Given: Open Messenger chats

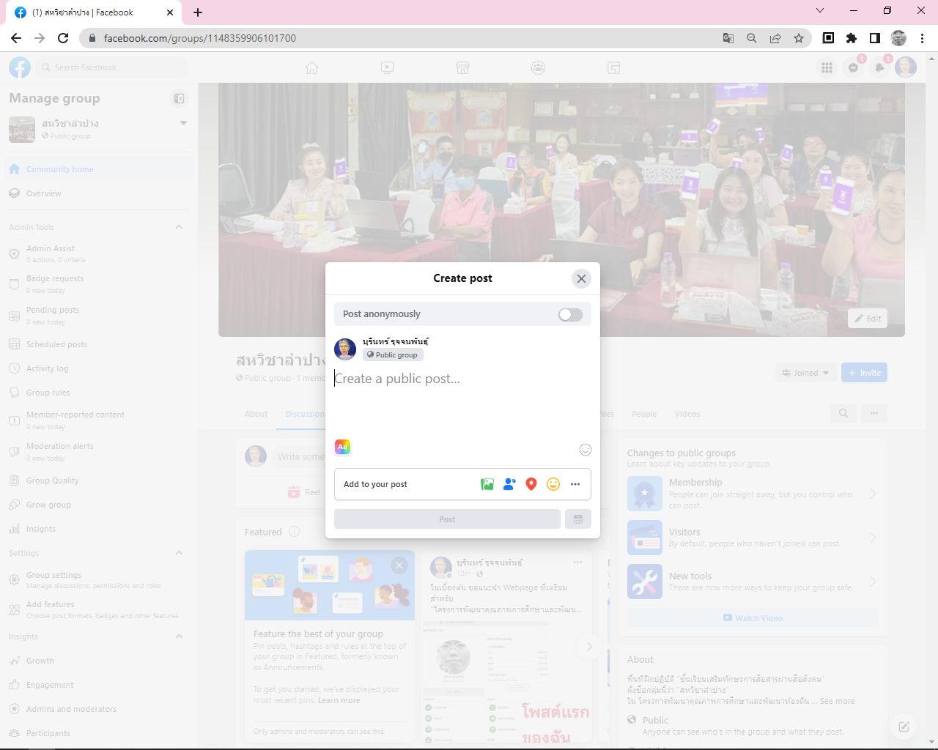Looking at the screenshot, I should [853, 67].
